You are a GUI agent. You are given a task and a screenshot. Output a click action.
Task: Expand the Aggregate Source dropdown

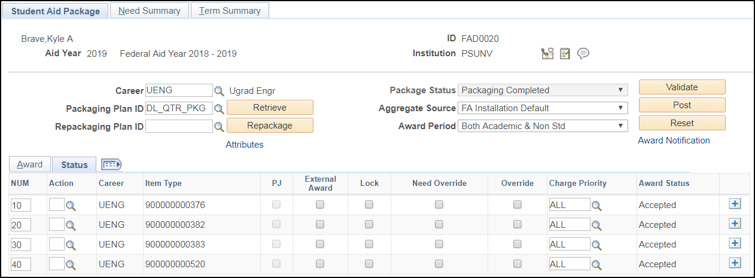click(x=543, y=108)
